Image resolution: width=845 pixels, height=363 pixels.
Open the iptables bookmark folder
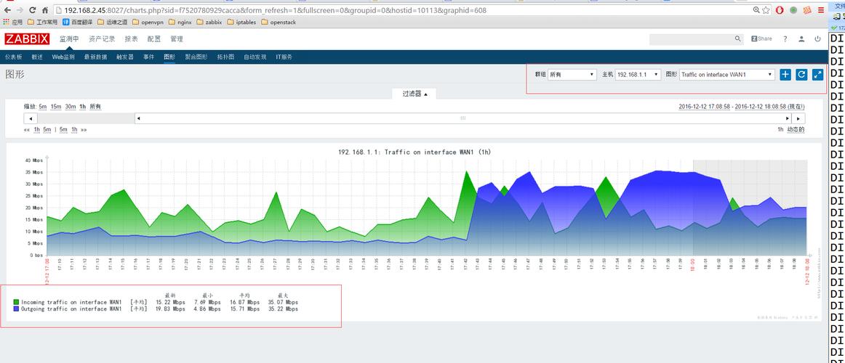[241, 23]
